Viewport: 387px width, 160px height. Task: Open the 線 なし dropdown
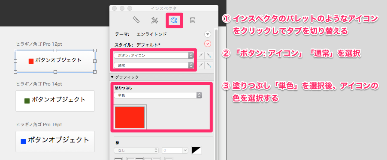[136, 150]
